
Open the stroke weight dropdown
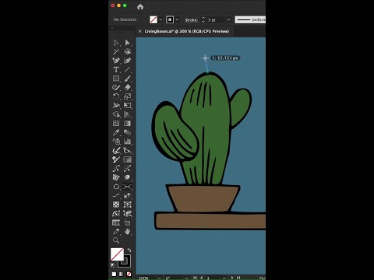(229, 19)
